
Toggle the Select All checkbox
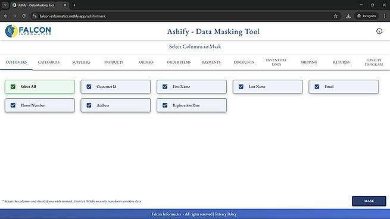13,86
